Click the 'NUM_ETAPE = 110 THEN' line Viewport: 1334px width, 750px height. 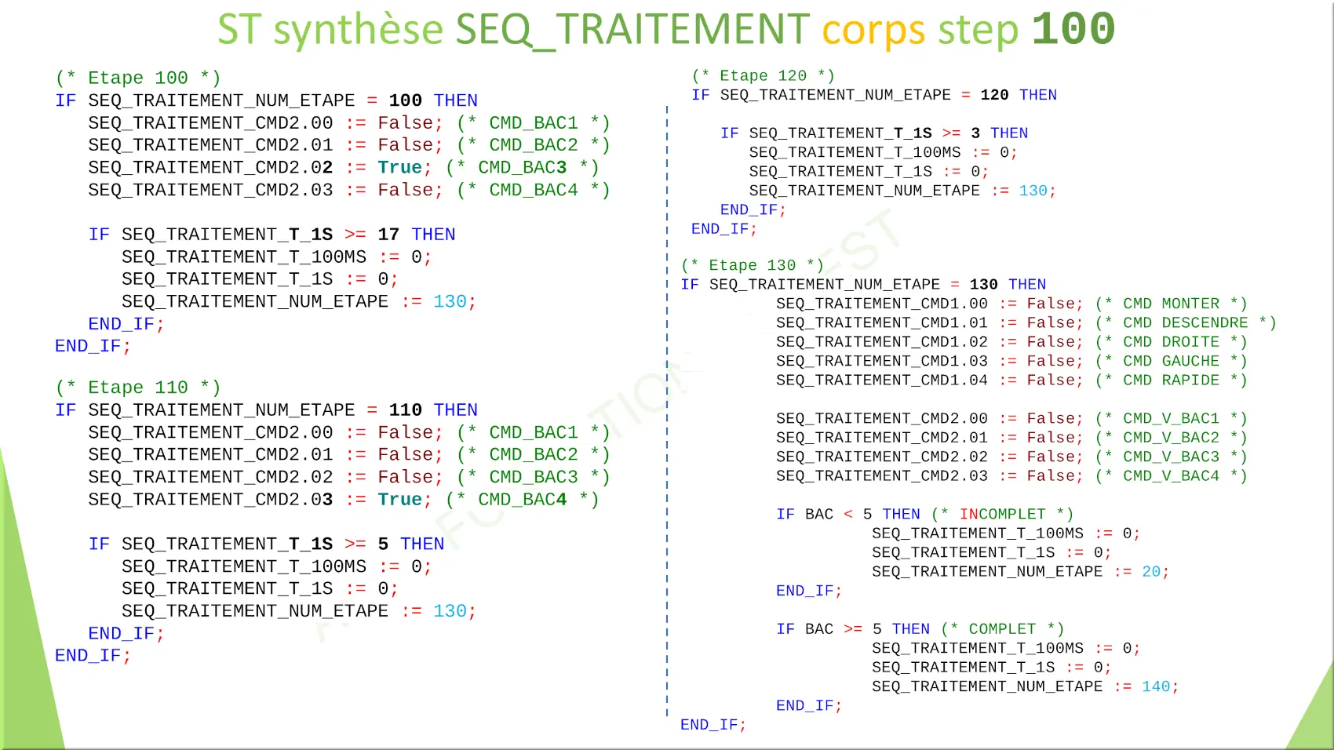pyautogui.click(x=266, y=410)
